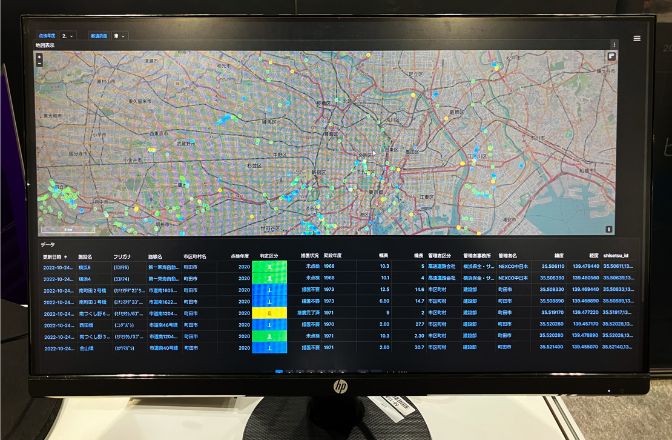Click the NEXCO中日本 manager cell

tap(513, 267)
